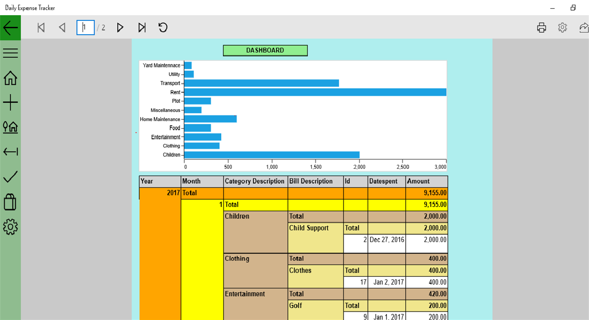589x320 pixels.
Task: Open the hamburger menu in sidebar
Action: point(10,53)
